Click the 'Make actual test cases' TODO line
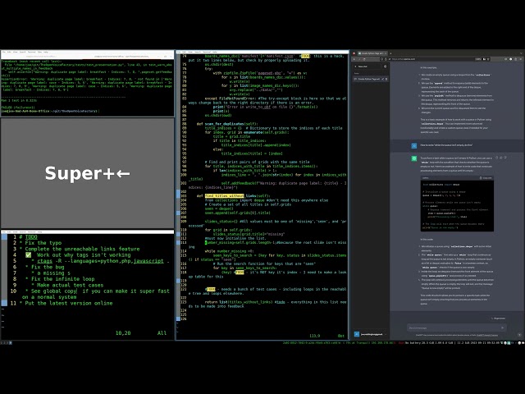 pyautogui.click(x=67, y=285)
